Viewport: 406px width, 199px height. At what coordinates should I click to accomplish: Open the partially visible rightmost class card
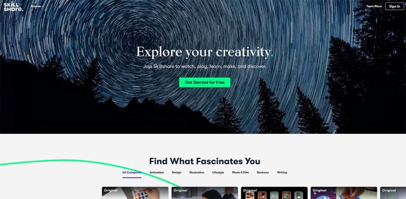[x=393, y=193]
